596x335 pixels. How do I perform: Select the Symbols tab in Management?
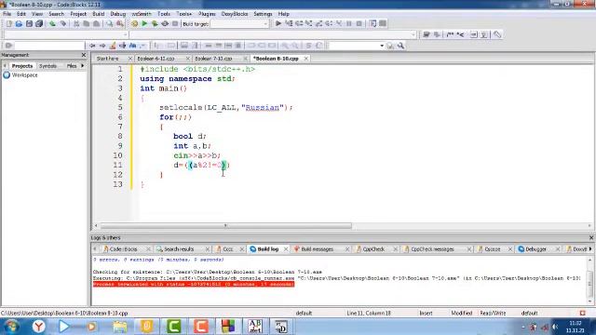[x=47, y=66]
